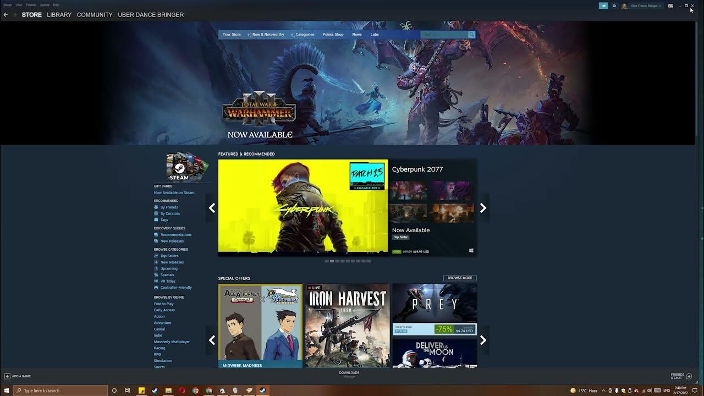Show next featured game with right arrow

point(483,208)
